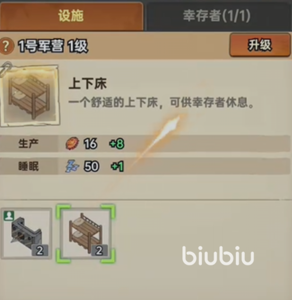Select the bottle cap production icon
This screenshot has height=300, width=292.
pyautogui.click(x=72, y=143)
